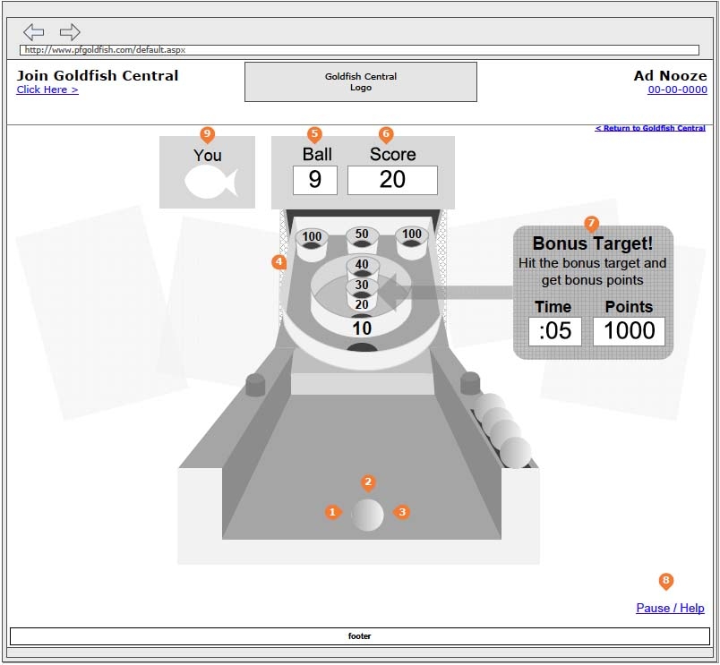Click the right 100-point cup
This screenshot has height=665, width=720.
[412, 242]
